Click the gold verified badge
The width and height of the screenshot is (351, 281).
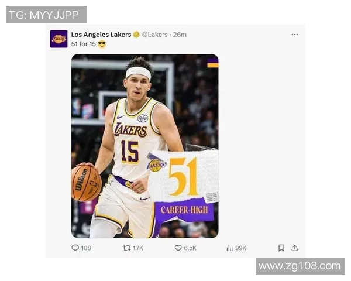tap(136, 35)
